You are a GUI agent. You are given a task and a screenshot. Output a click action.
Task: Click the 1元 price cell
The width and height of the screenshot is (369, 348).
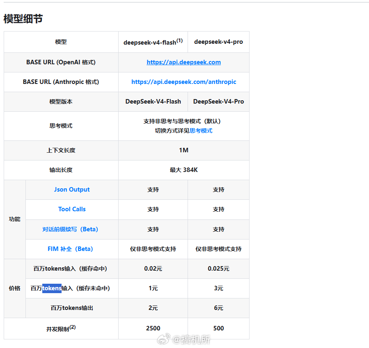coord(153,288)
